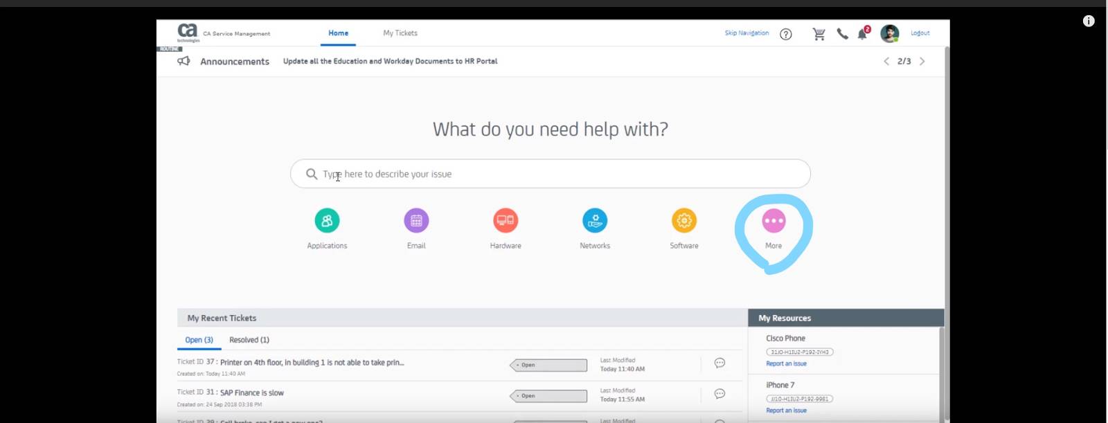Click the iPhone 7 resource name

click(x=780, y=385)
